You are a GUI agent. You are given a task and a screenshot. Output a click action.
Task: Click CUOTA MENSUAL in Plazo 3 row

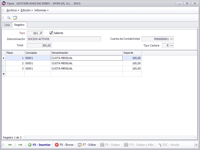pyautogui.click(x=86, y=68)
